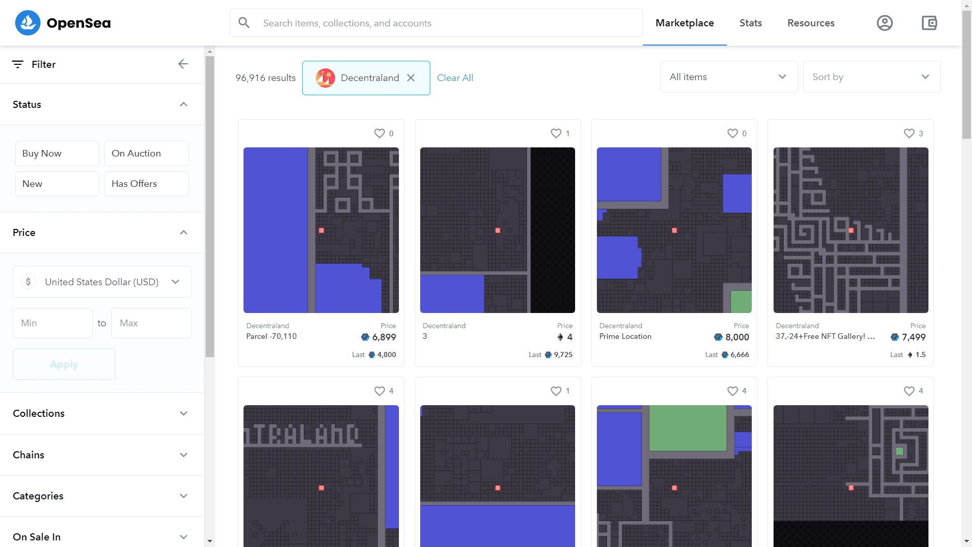Open the wallet icon
The width and height of the screenshot is (972, 547).
(929, 23)
